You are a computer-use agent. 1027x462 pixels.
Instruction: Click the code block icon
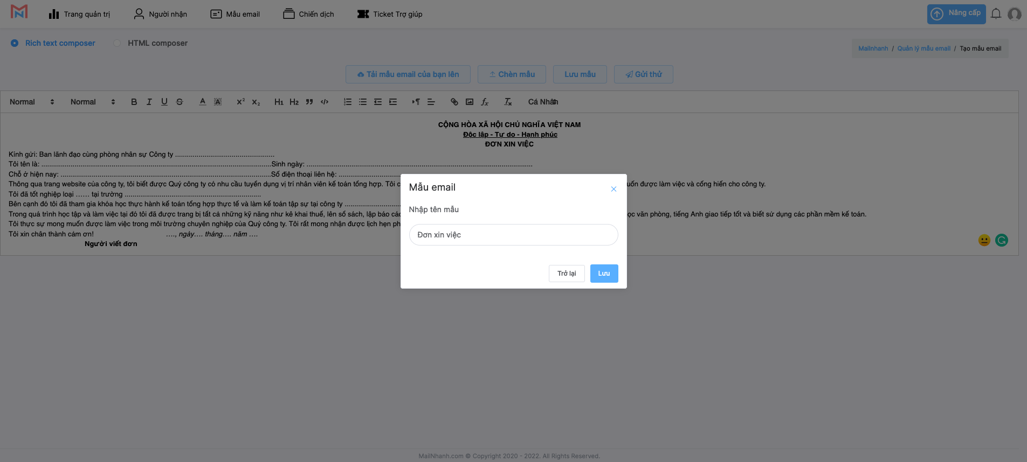[325, 102]
